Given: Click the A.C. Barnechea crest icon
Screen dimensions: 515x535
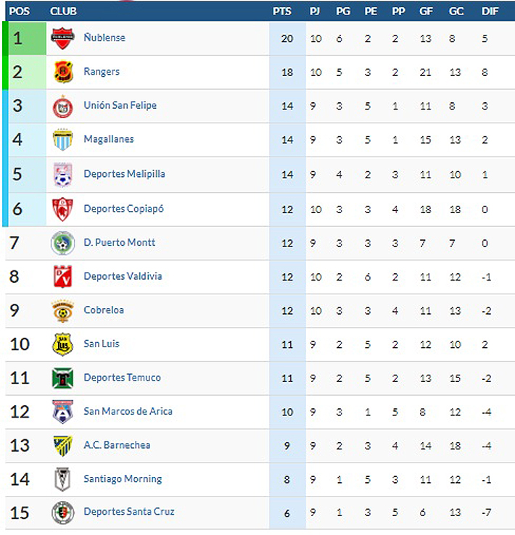Looking at the screenshot, I should (62, 445).
